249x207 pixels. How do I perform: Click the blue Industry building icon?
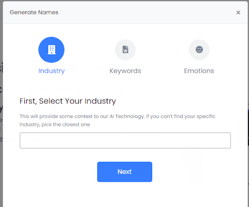point(52,50)
